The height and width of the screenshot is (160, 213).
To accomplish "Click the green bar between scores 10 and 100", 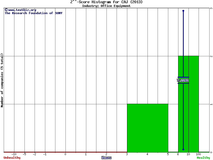I will 194,104.
